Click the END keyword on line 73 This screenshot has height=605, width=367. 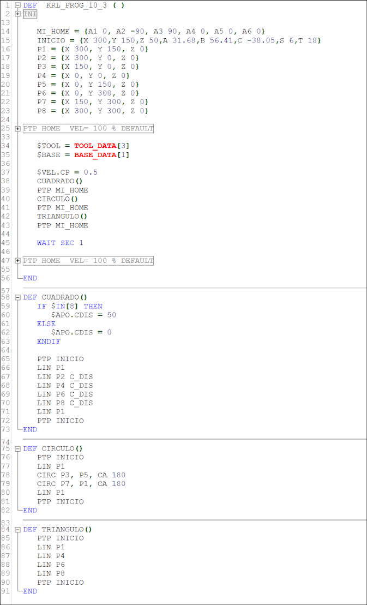point(30,429)
